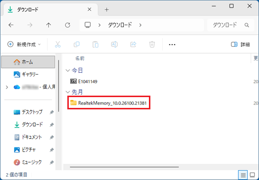The width and height of the screenshot is (259, 180).
Task: Click ダウンロード in the address bar
Action: pyautogui.click(x=120, y=25)
